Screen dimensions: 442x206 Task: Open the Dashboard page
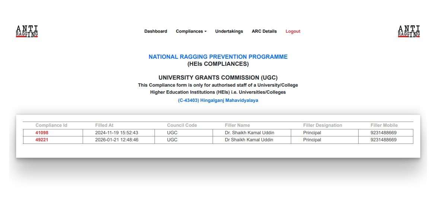click(156, 31)
